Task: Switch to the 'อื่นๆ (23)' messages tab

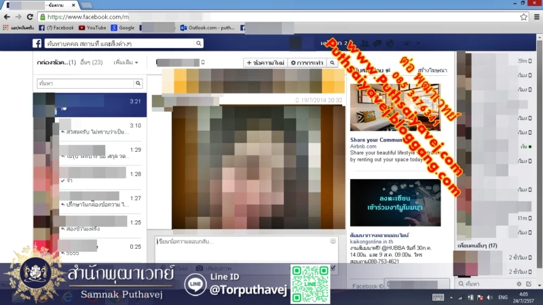Action: point(91,62)
